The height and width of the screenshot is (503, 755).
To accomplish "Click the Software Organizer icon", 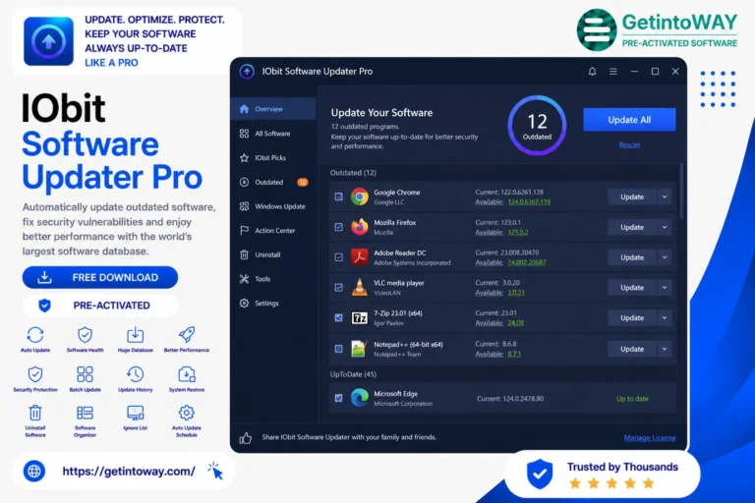I will tap(85, 413).
